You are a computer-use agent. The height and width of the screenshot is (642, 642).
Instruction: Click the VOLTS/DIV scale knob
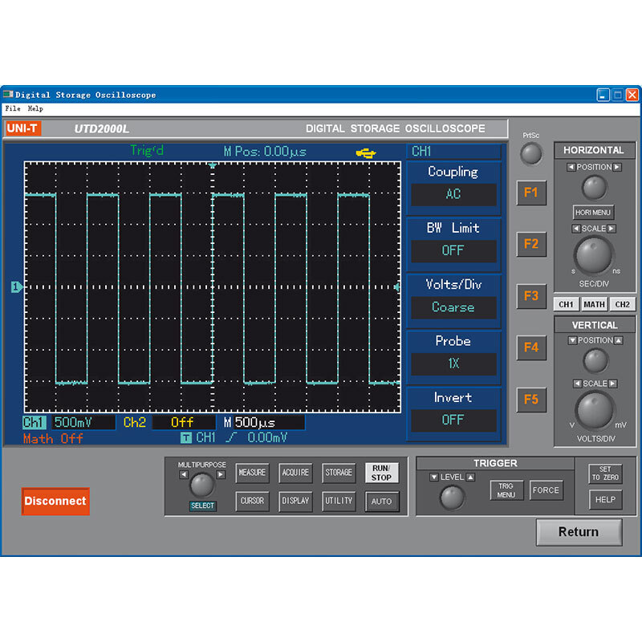pos(595,410)
